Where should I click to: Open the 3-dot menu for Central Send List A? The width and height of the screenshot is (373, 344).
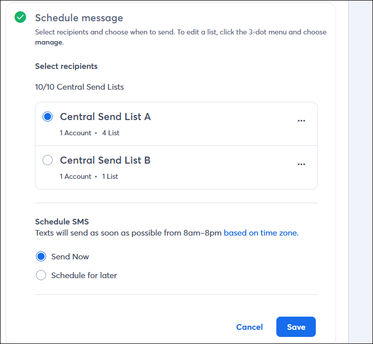[301, 121]
